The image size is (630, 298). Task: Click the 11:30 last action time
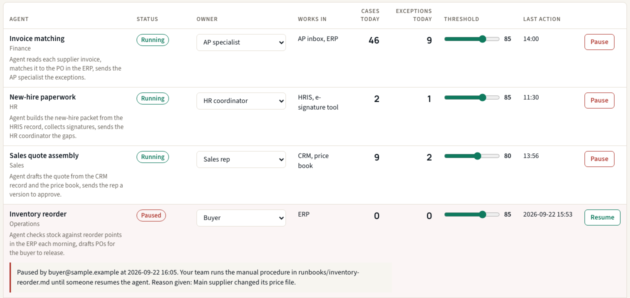pyautogui.click(x=531, y=97)
